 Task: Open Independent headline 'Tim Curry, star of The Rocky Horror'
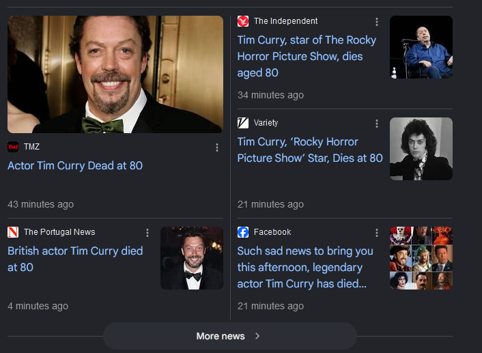click(307, 57)
